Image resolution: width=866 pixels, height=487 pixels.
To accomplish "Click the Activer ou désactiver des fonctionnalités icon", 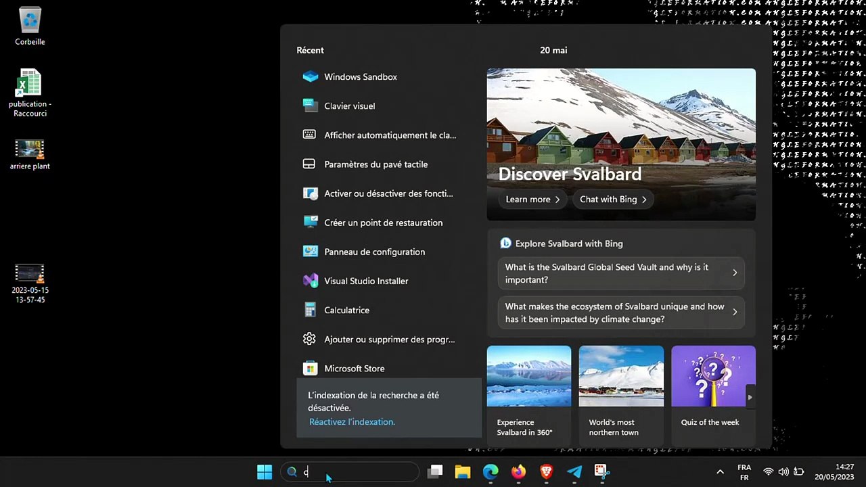I will point(311,193).
